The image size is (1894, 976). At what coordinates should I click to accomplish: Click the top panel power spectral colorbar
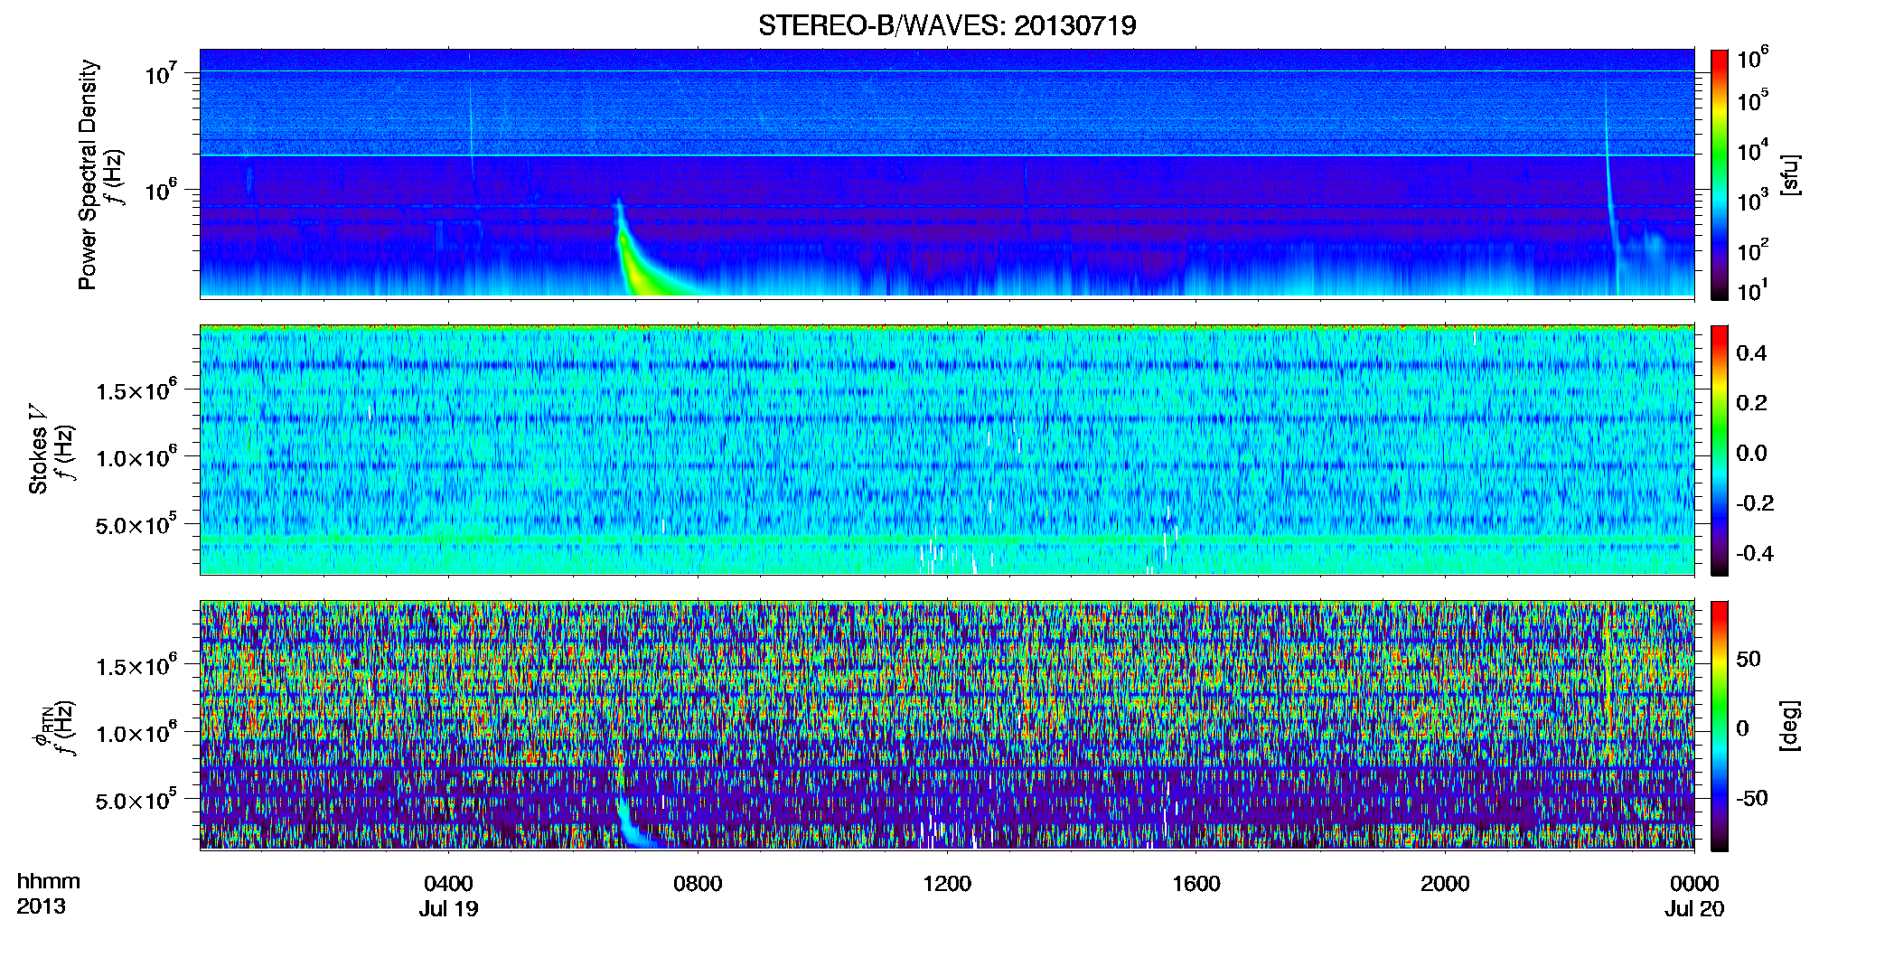tap(1720, 174)
